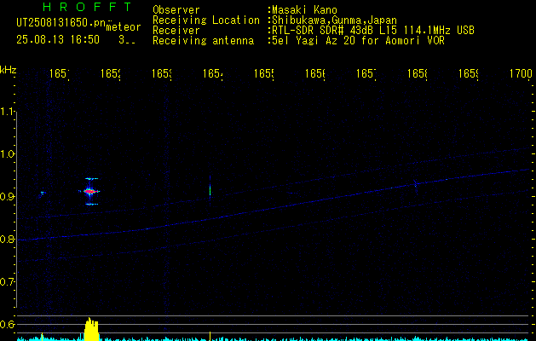The width and height of the screenshot is (536, 341).
Task: Click the 1700 time axis label
Action: point(521,73)
